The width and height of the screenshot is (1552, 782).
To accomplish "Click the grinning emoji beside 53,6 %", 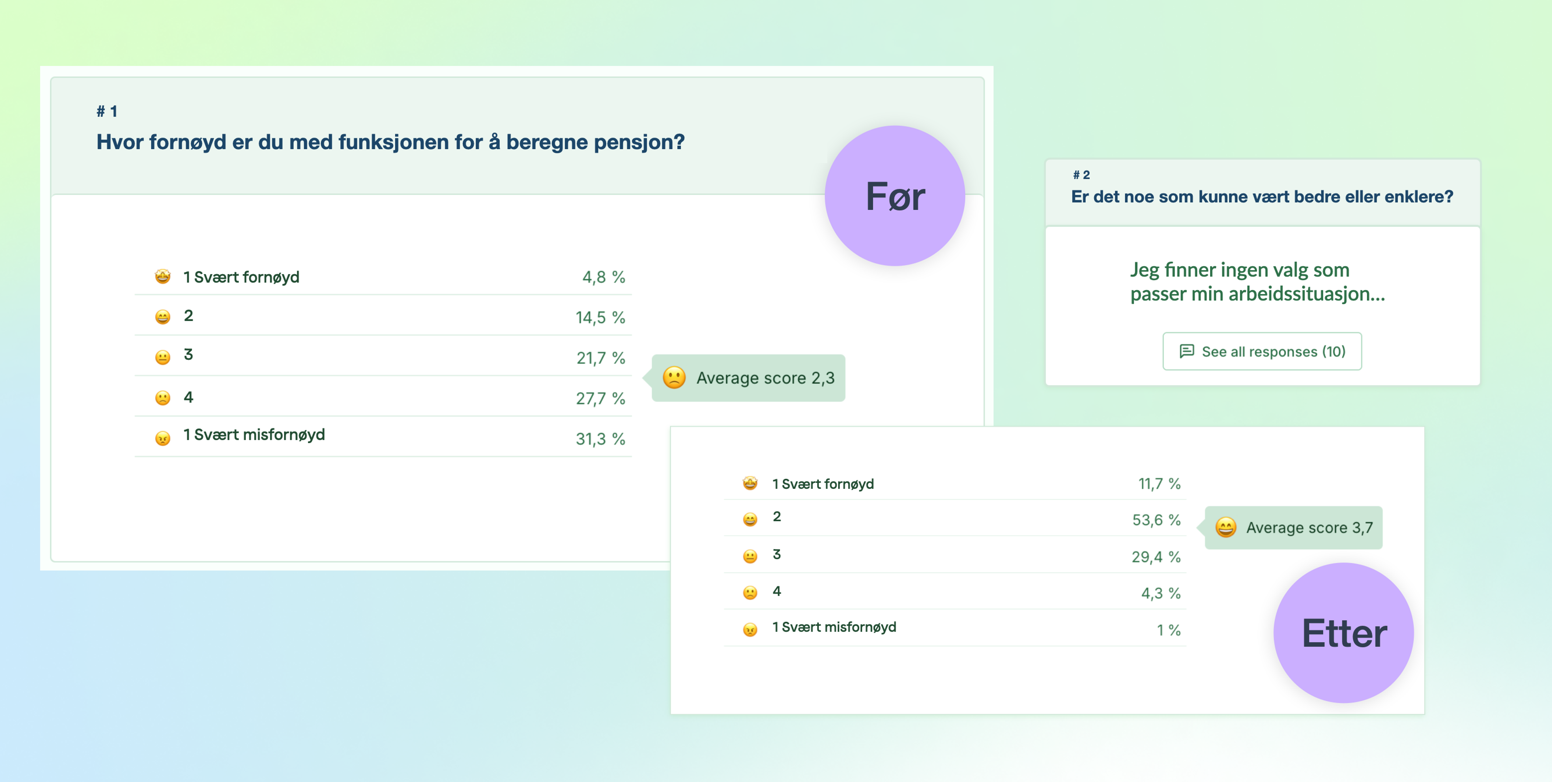I will click(x=750, y=519).
